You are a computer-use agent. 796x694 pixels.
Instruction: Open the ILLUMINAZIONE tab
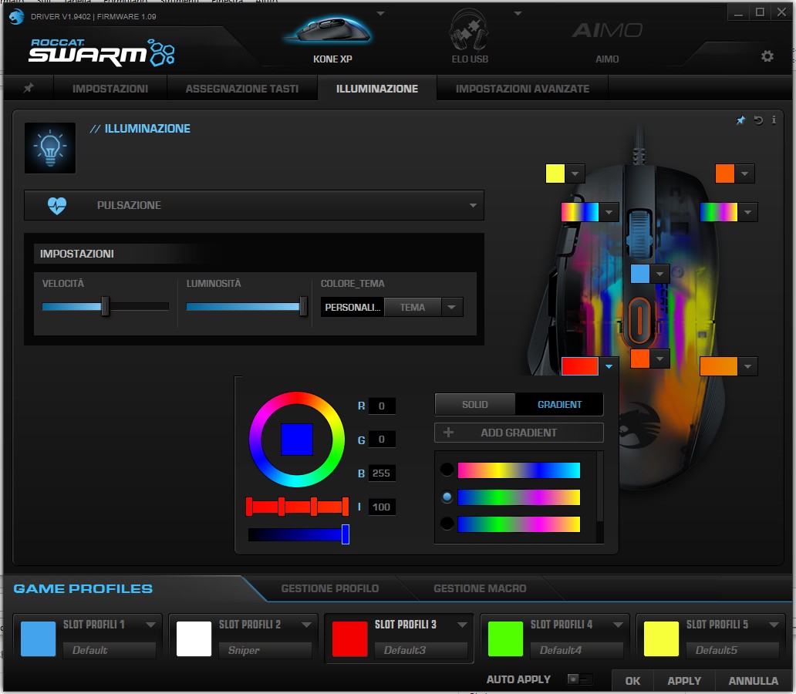click(x=377, y=89)
